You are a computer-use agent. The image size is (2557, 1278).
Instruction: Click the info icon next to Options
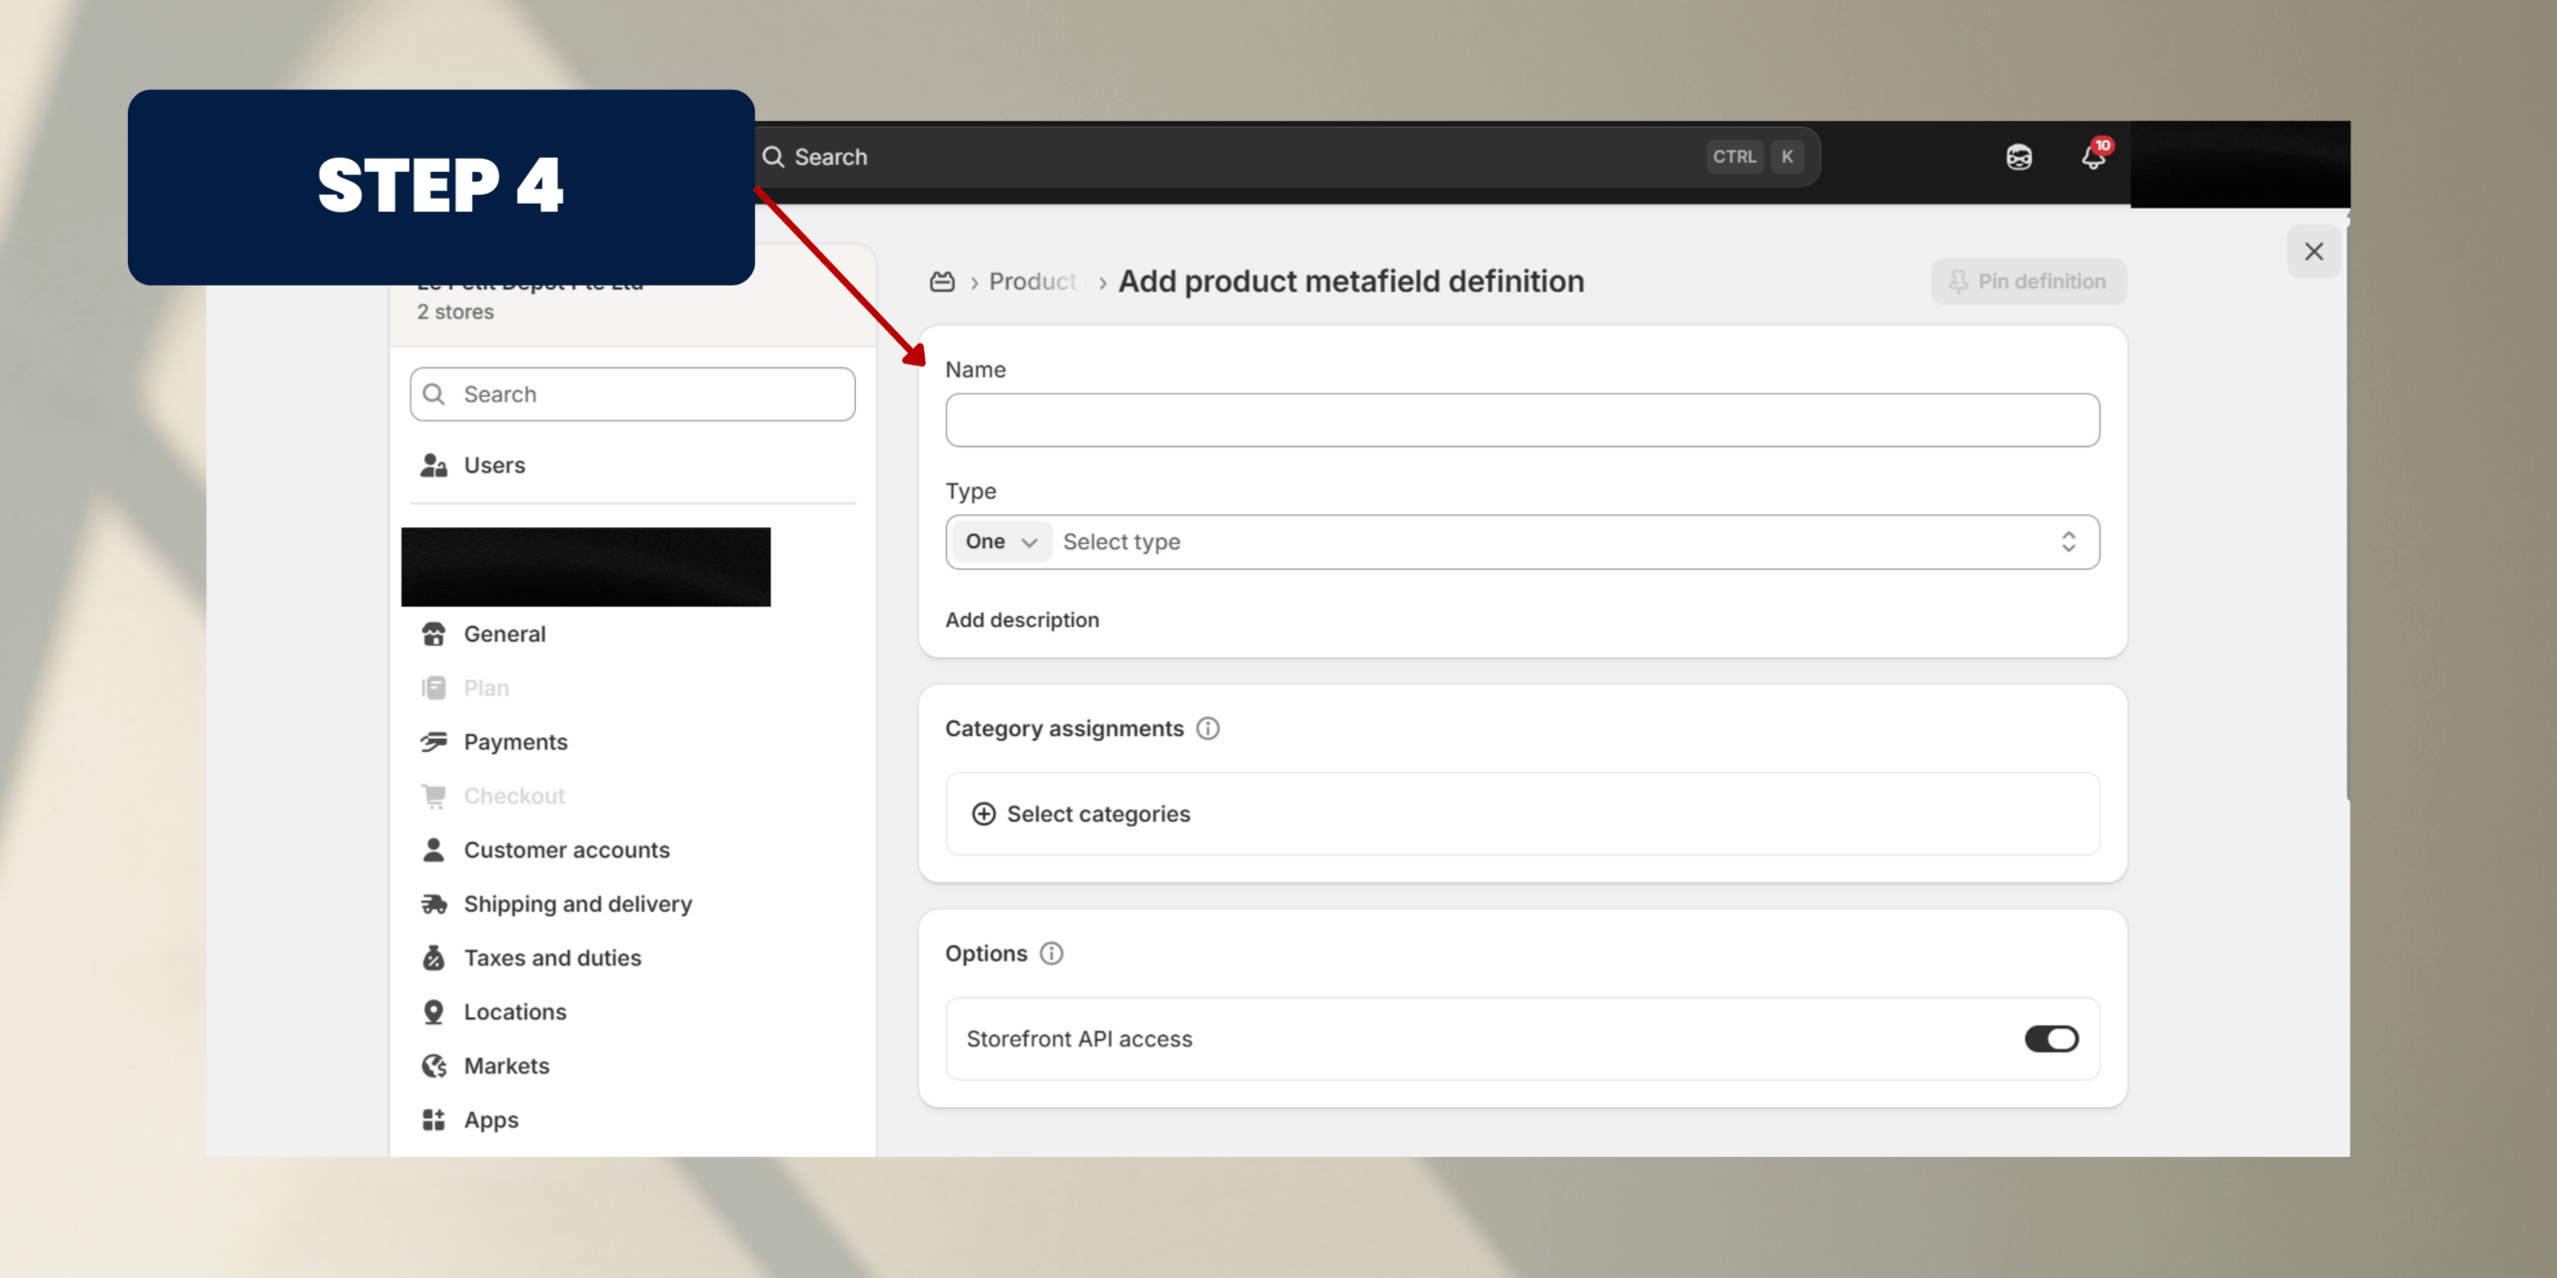point(1052,954)
